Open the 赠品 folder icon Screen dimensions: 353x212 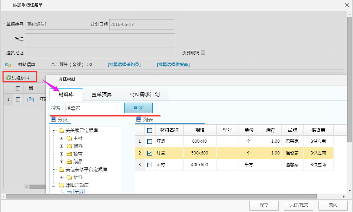click(68, 161)
